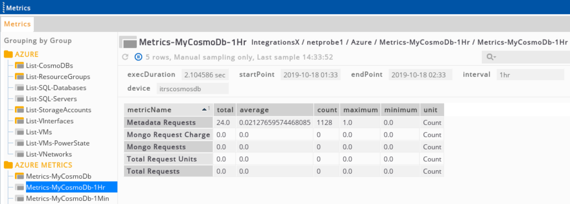Image resolution: width=570 pixels, height=204 pixels.
Task: Click the sort indicator arrow on metricName
Action: point(204,109)
